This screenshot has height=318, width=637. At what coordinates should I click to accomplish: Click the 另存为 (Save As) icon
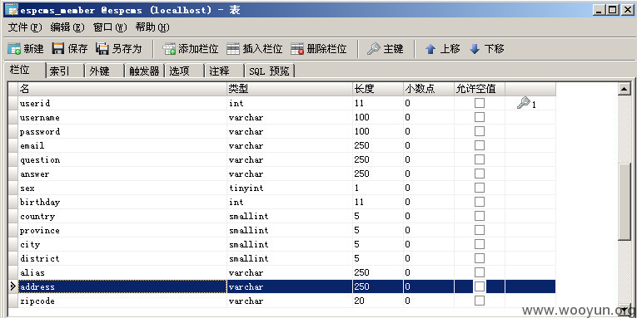click(102, 49)
